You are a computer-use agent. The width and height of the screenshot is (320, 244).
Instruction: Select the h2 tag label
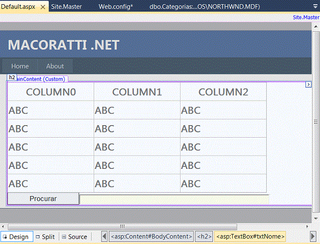point(12,77)
